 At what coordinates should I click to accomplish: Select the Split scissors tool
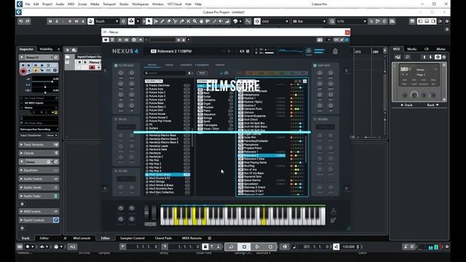click(x=175, y=21)
